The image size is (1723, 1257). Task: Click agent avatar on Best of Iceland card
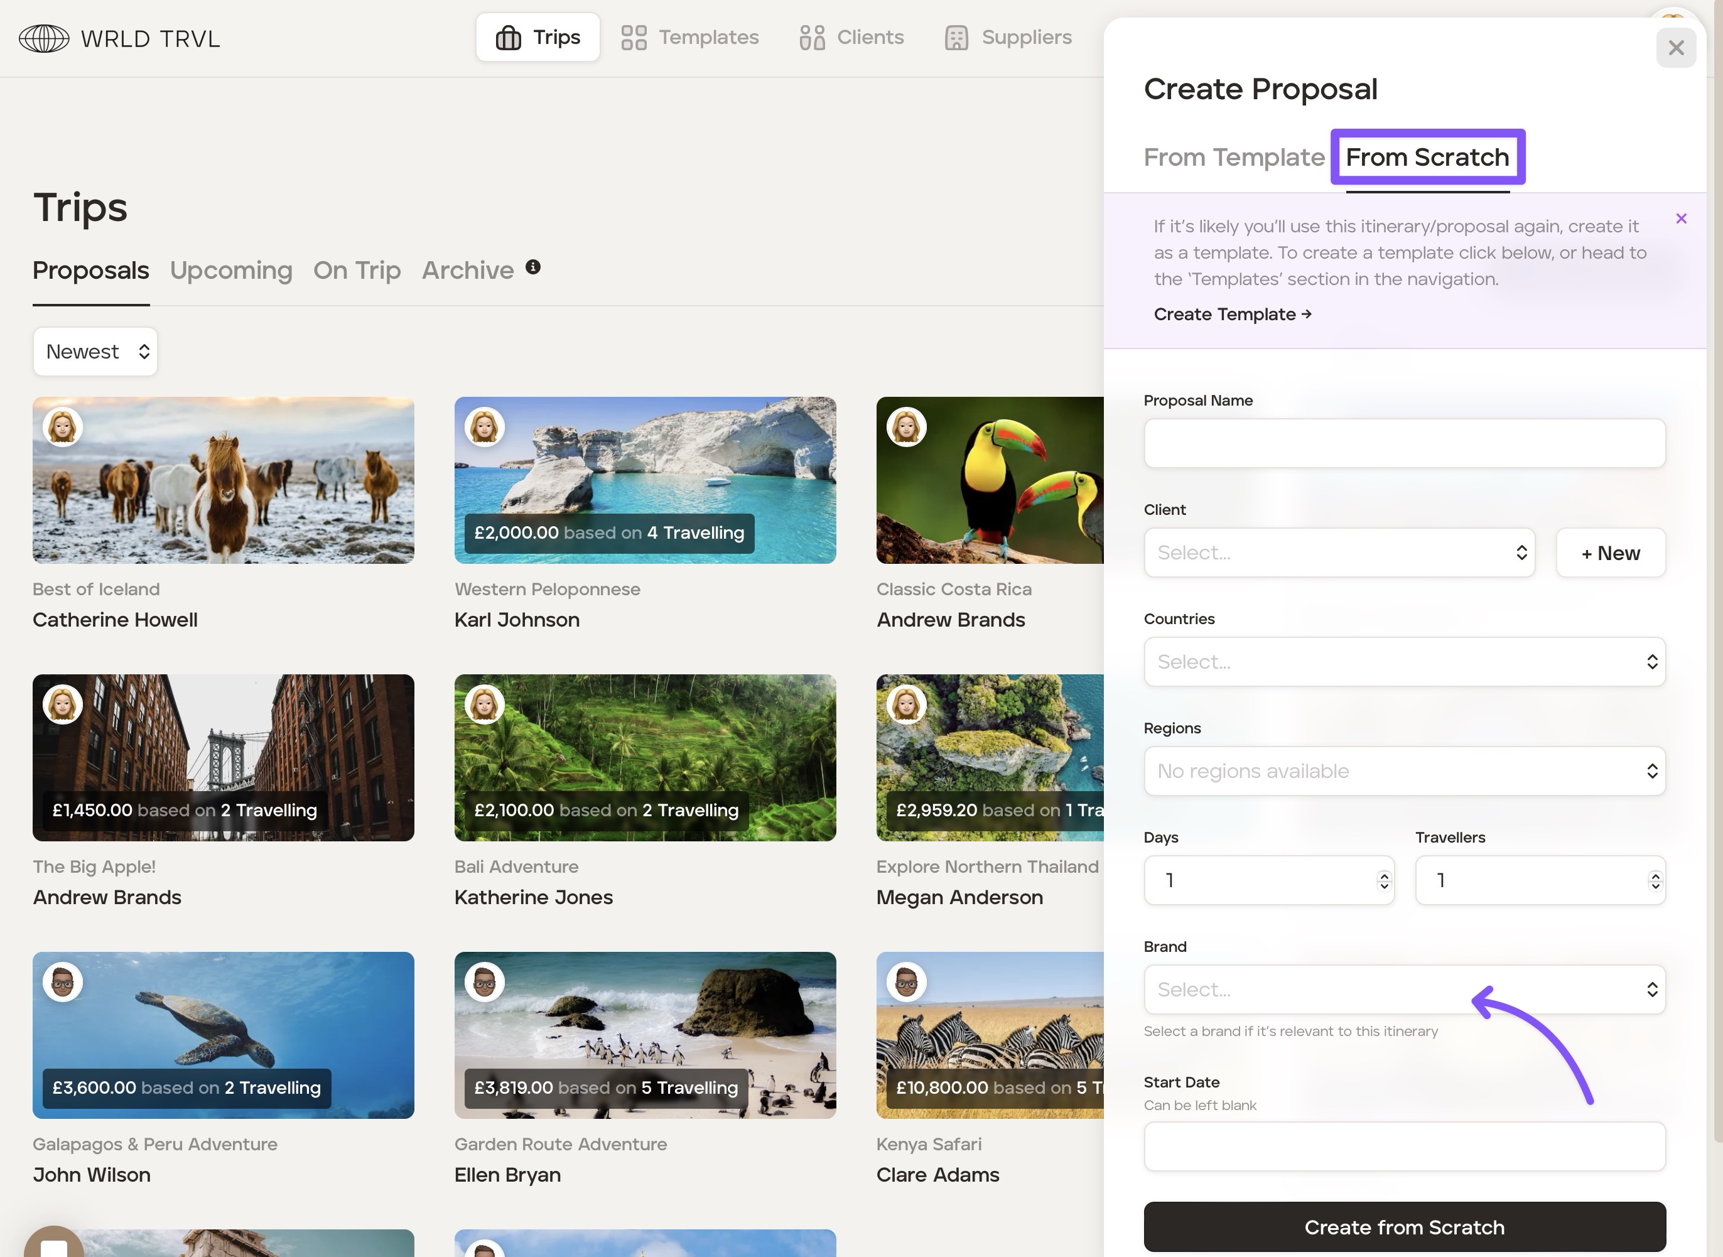(62, 427)
